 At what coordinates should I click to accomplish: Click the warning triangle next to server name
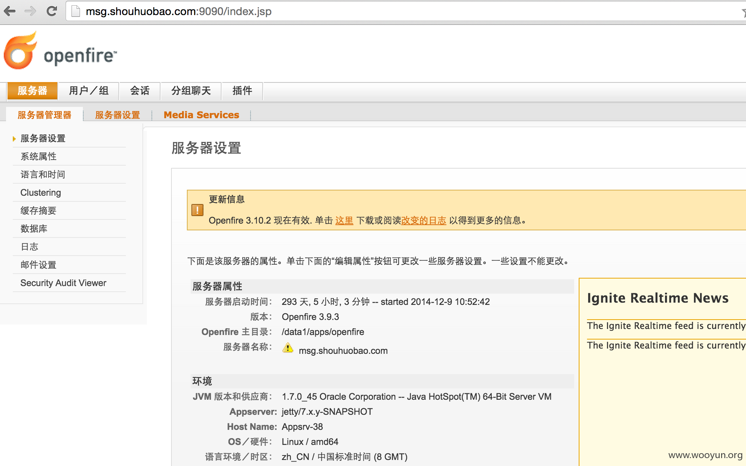coord(288,348)
